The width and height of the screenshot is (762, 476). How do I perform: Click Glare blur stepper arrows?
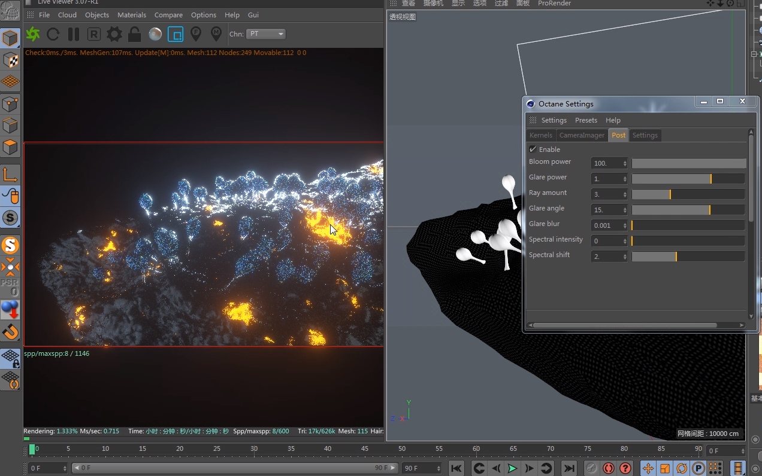[x=625, y=225]
